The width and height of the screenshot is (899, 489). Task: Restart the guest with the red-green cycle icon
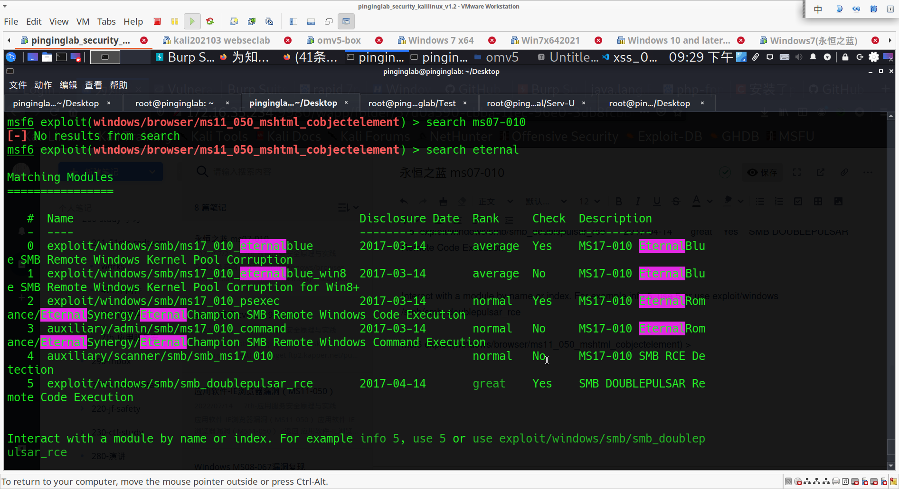coord(210,21)
